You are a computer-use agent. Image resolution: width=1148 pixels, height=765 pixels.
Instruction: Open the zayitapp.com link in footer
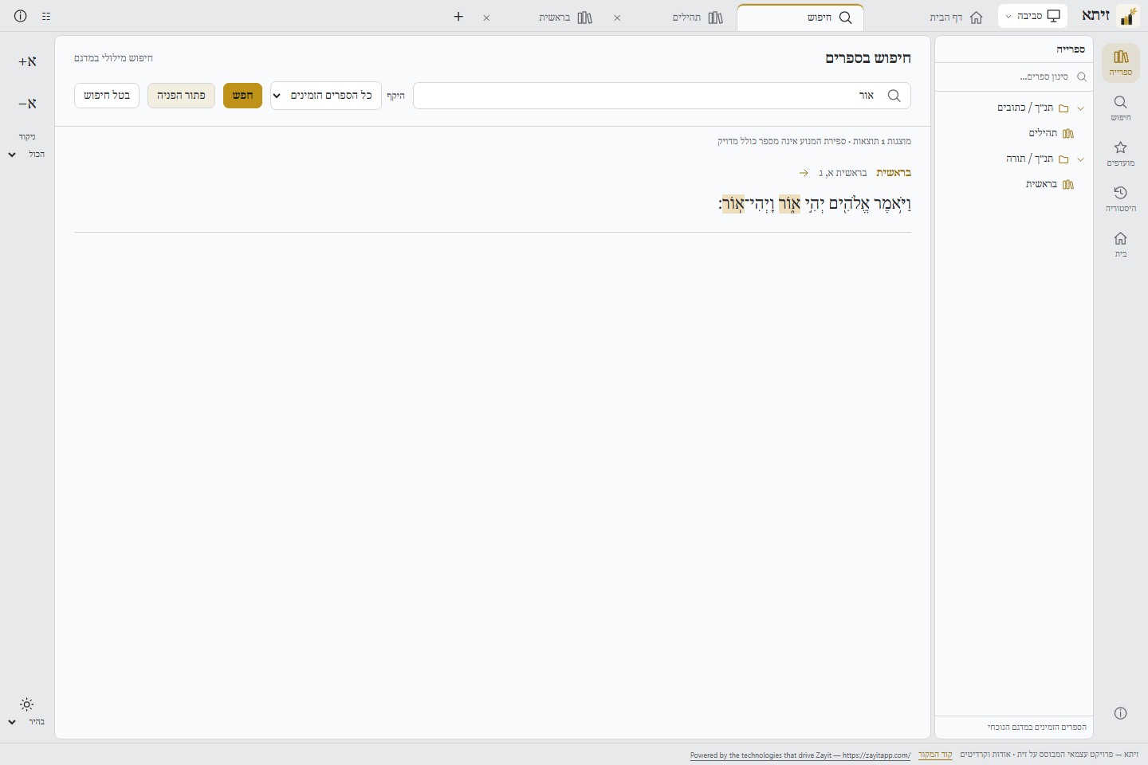coord(800,755)
